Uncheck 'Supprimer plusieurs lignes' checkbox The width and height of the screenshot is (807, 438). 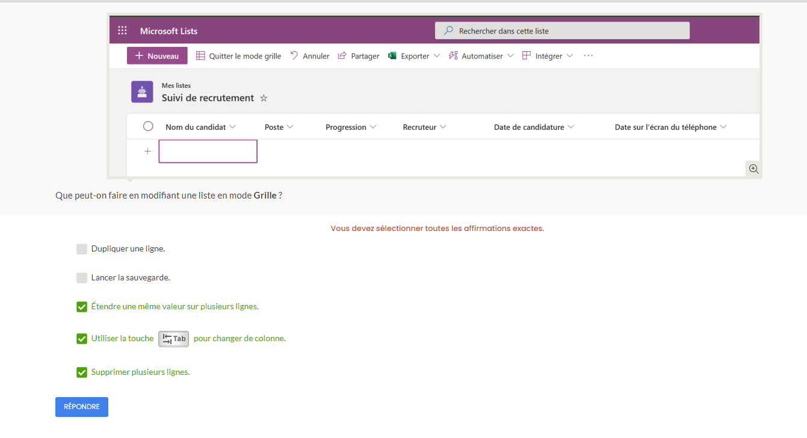click(82, 372)
